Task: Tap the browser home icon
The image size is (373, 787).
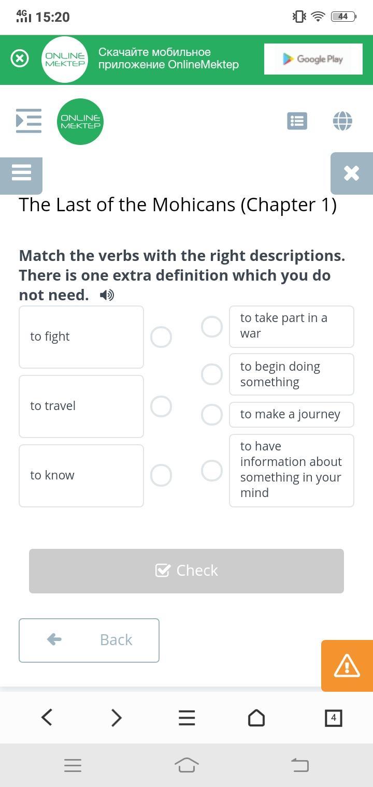Action: tap(256, 718)
